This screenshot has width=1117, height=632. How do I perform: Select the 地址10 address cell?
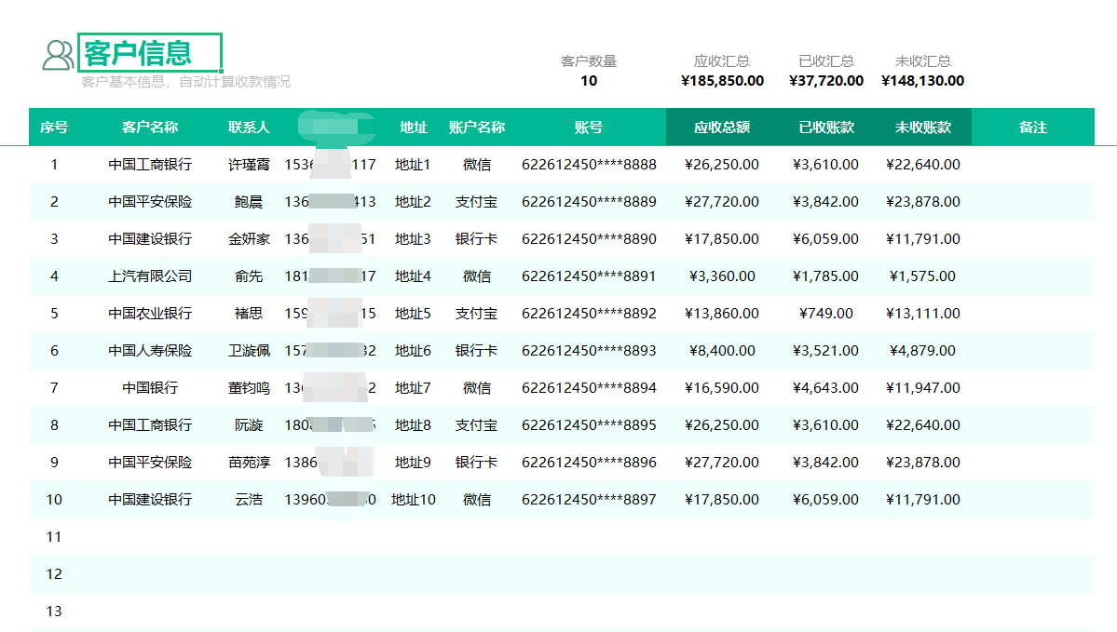coord(414,500)
